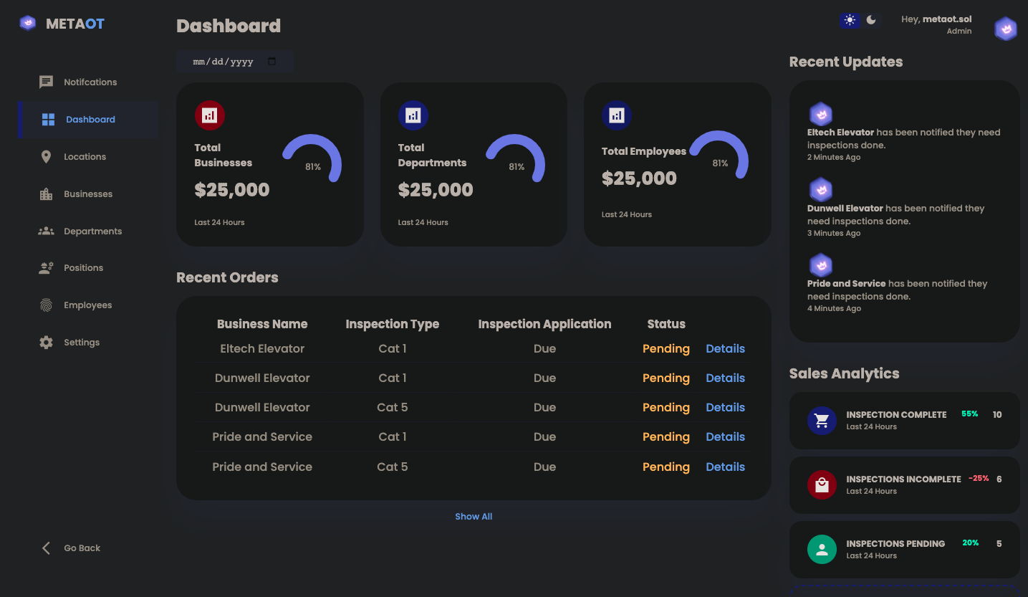Click the mm/dd/yyyy date input field
The width and height of the screenshot is (1028, 597).
click(235, 62)
